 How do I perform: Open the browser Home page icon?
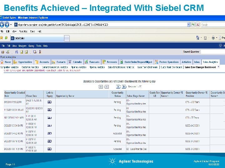point(198,38)
